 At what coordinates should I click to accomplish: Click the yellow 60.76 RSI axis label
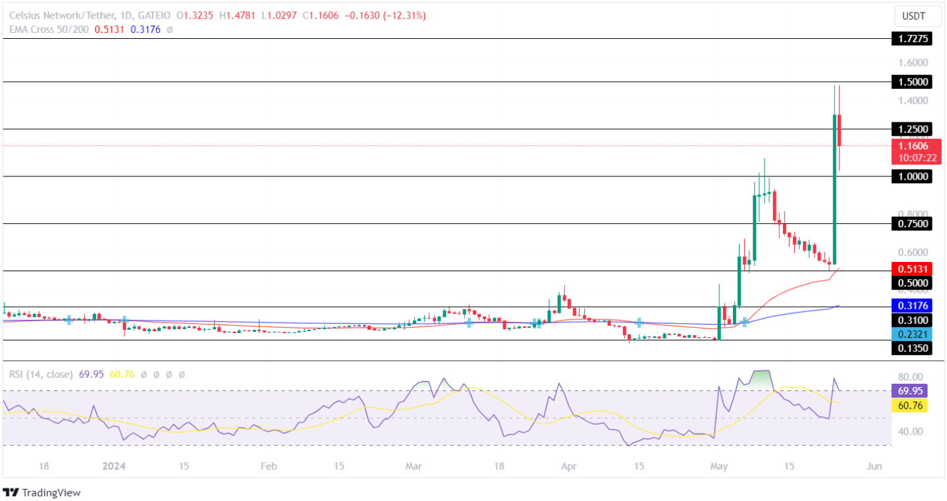click(909, 405)
